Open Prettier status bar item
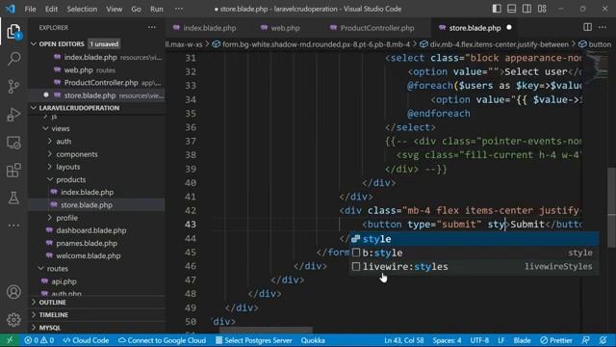The height and width of the screenshot is (347, 616). click(556, 340)
